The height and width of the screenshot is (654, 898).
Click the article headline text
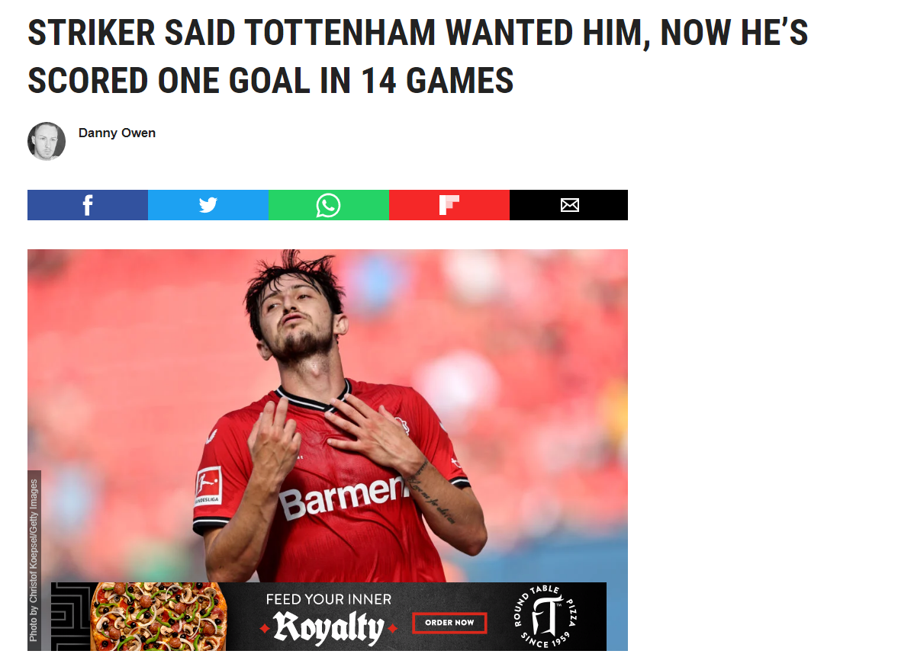click(418, 56)
